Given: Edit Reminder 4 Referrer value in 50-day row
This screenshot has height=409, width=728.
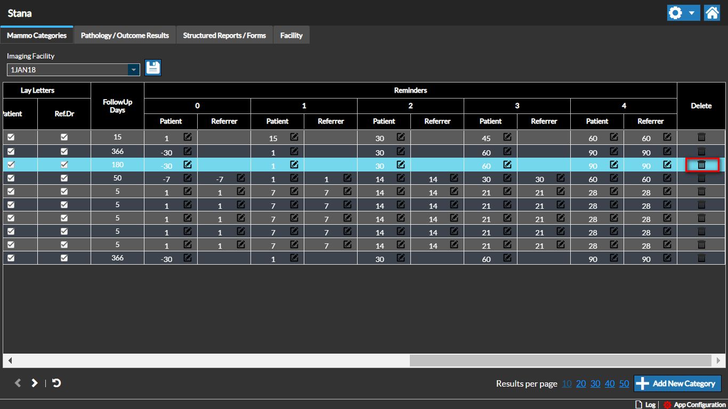Looking at the screenshot, I should tap(667, 178).
